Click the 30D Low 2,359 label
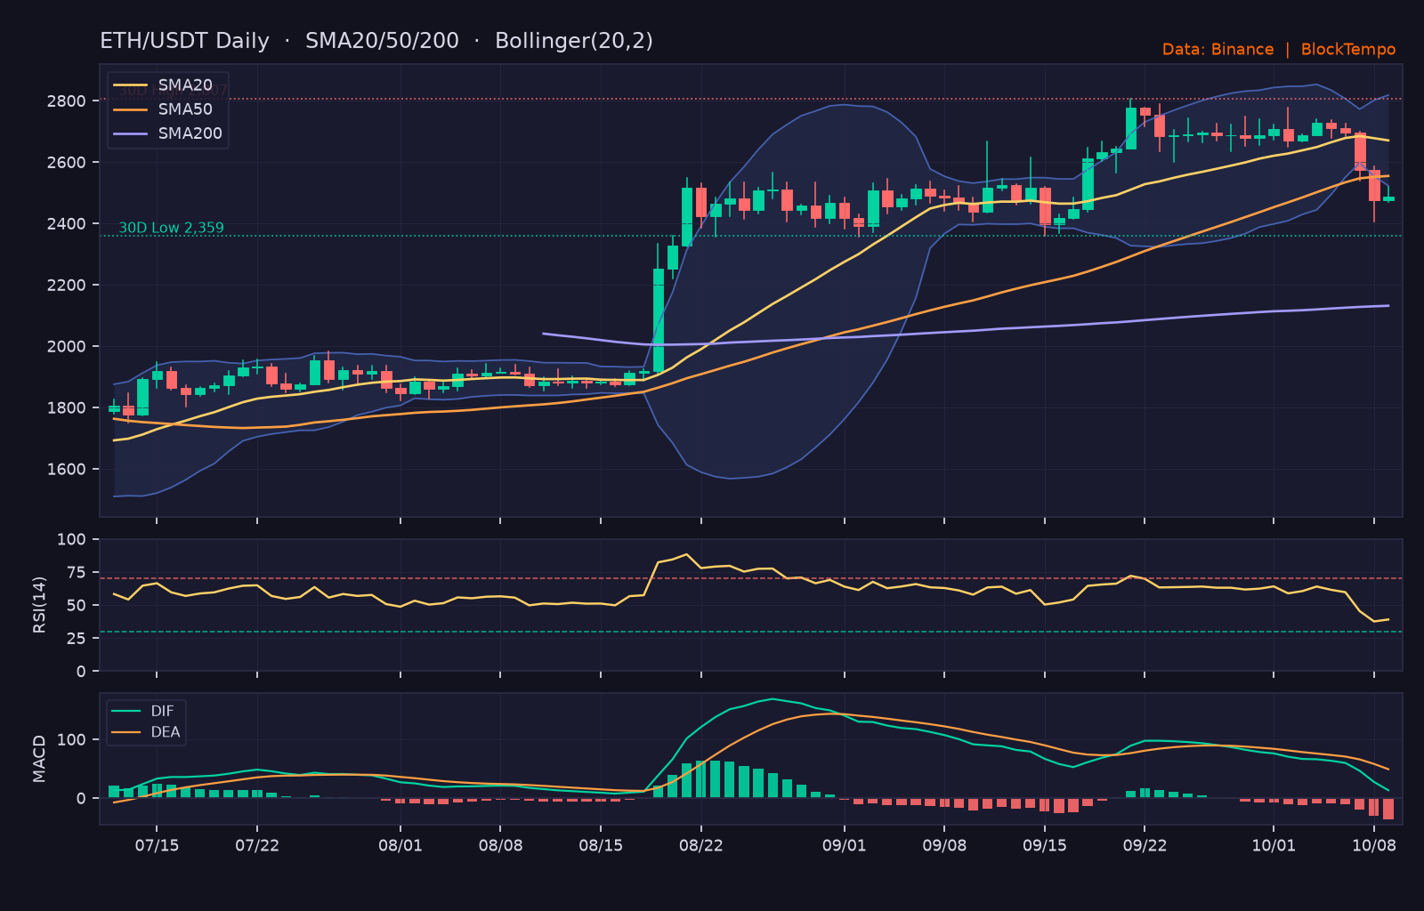 (x=172, y=228)
